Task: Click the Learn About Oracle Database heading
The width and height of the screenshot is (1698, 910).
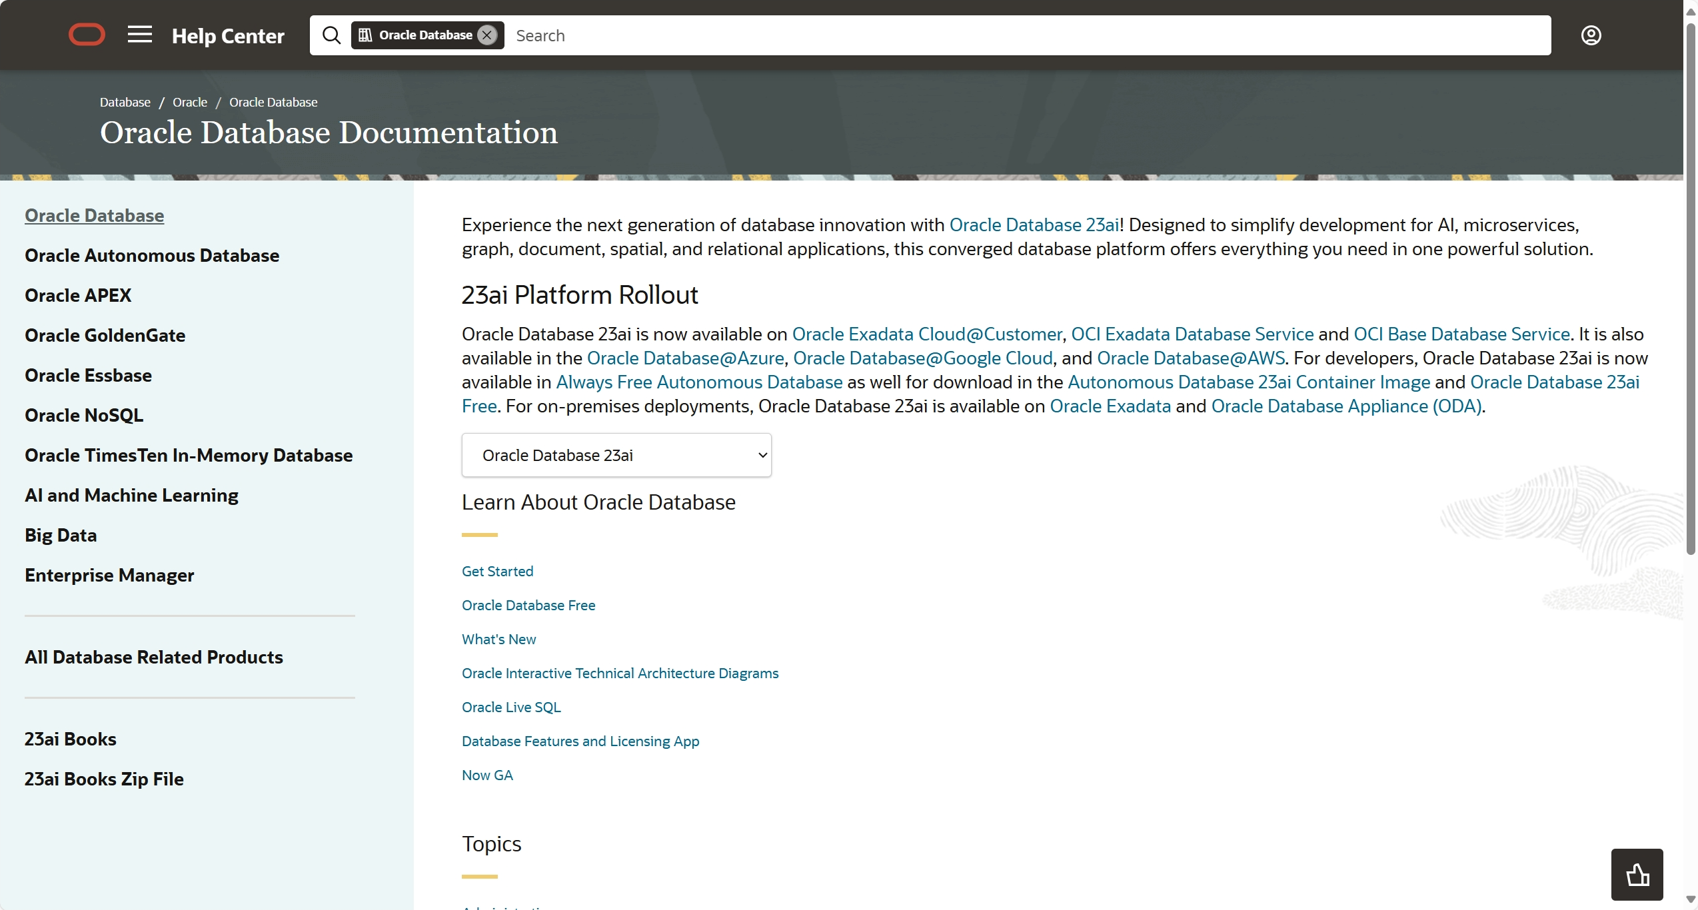Action: 598,502
